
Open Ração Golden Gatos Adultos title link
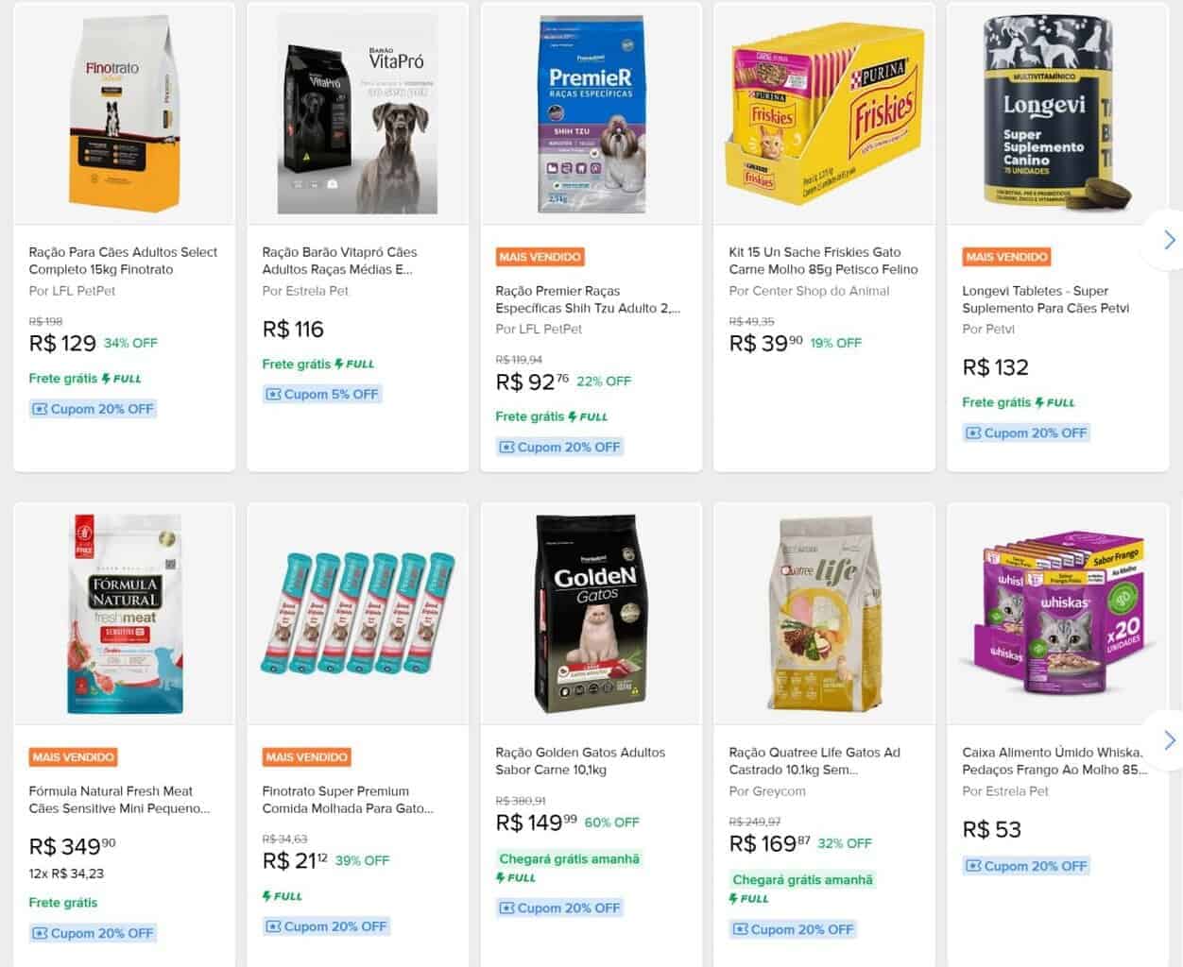(580, 761)
